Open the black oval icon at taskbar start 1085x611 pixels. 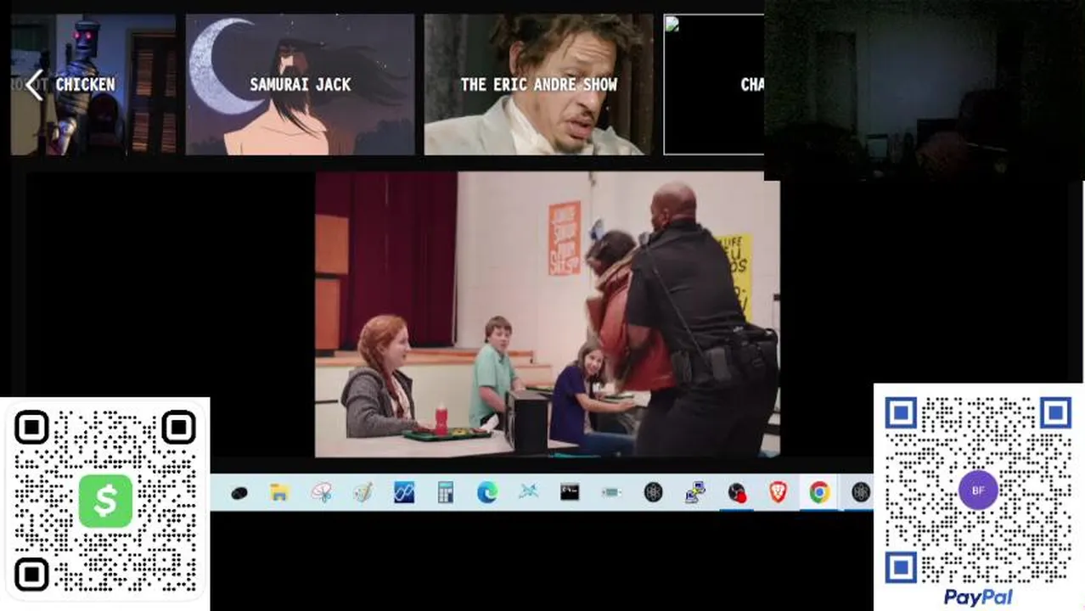pyautogui.click(x=239, y=492)
